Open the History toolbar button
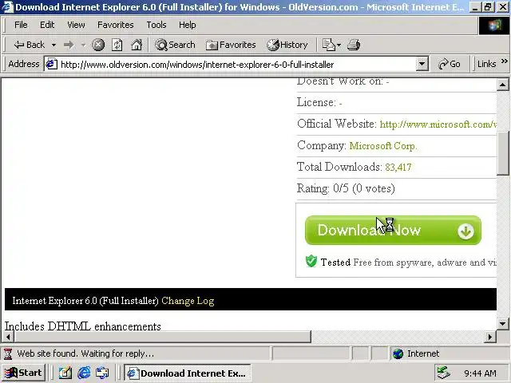Image resolution: width=511 pixels, height=383 pixels. pyautogui.click(x=287, y=45)
